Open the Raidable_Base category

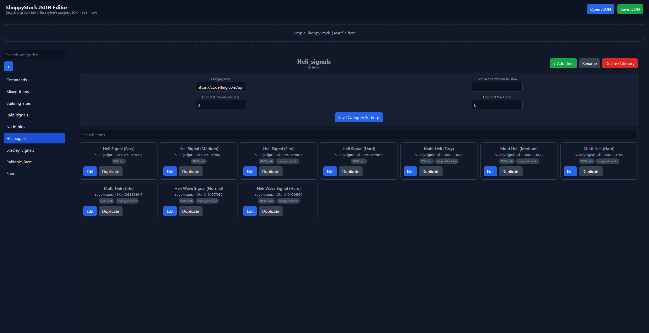pos(34,162)
